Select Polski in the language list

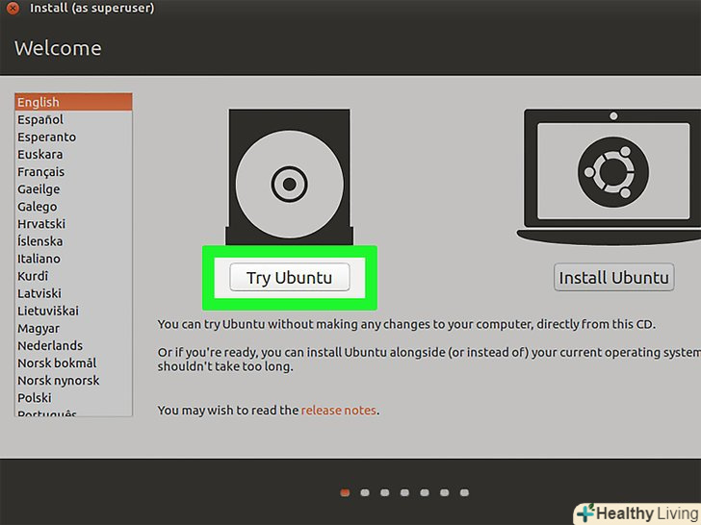[73, 398]
